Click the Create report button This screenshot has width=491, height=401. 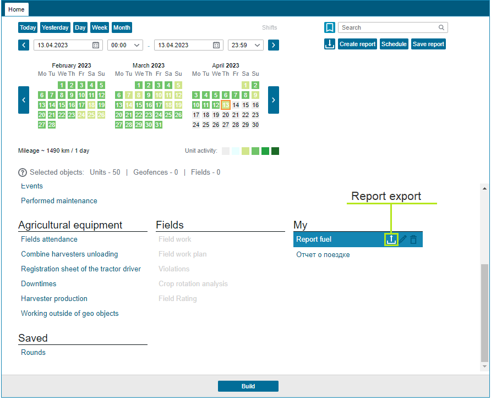357,44
